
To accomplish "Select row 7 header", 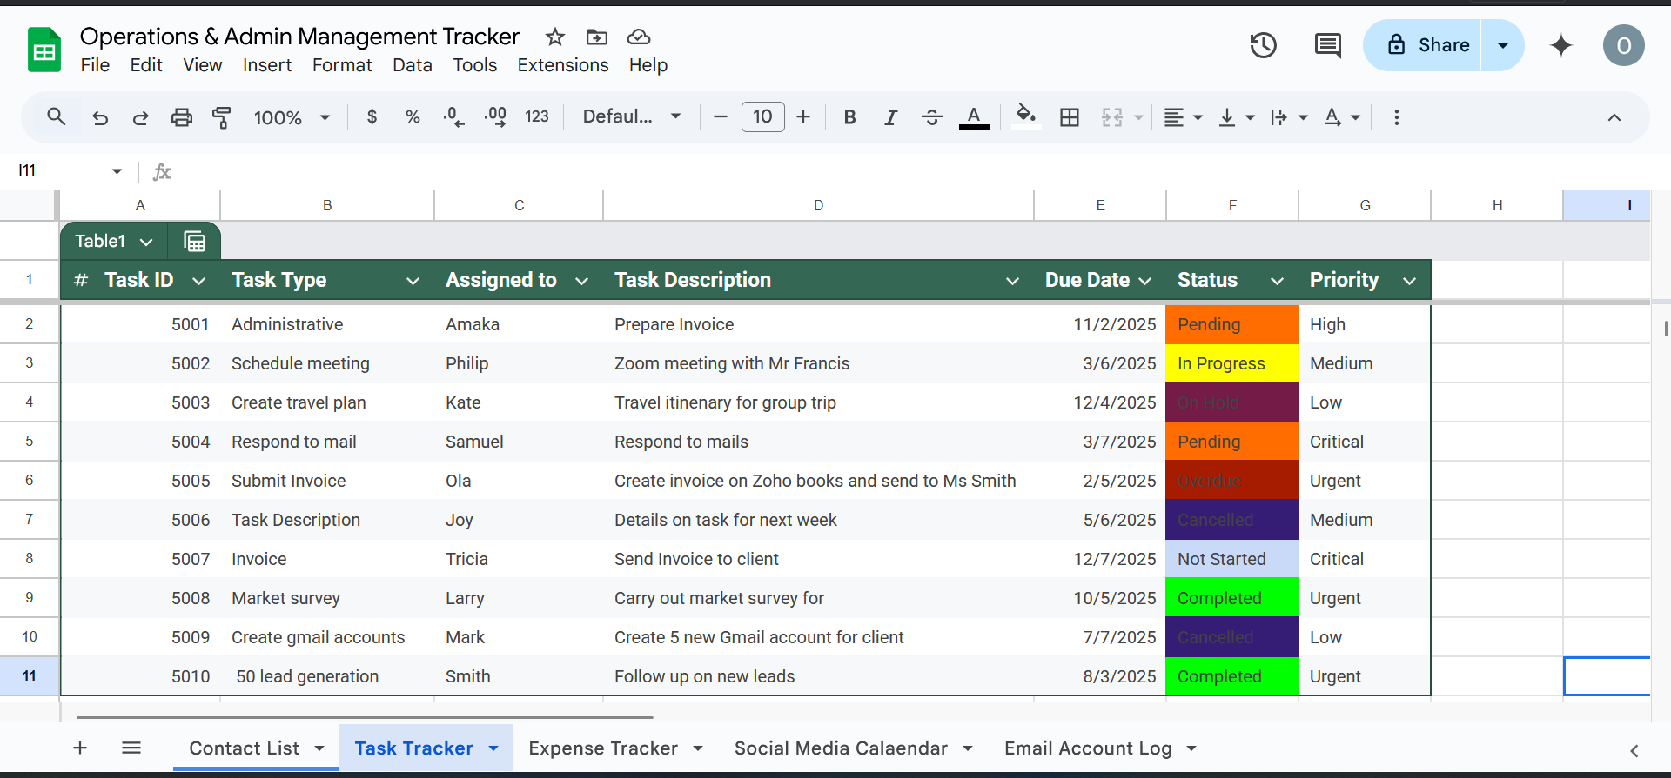I will (30, 520).
